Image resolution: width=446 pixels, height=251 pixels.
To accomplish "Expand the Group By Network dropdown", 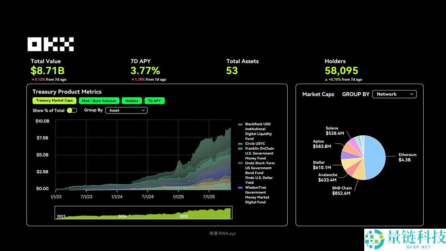I will pyautogui.click(x=394, y=94).
